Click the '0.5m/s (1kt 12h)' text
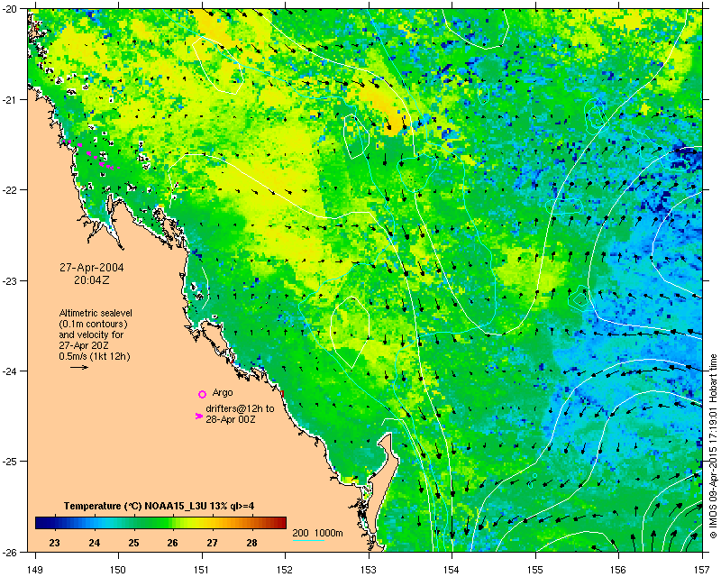This screenshot has height=577, width=721. (x=95, y=356)
